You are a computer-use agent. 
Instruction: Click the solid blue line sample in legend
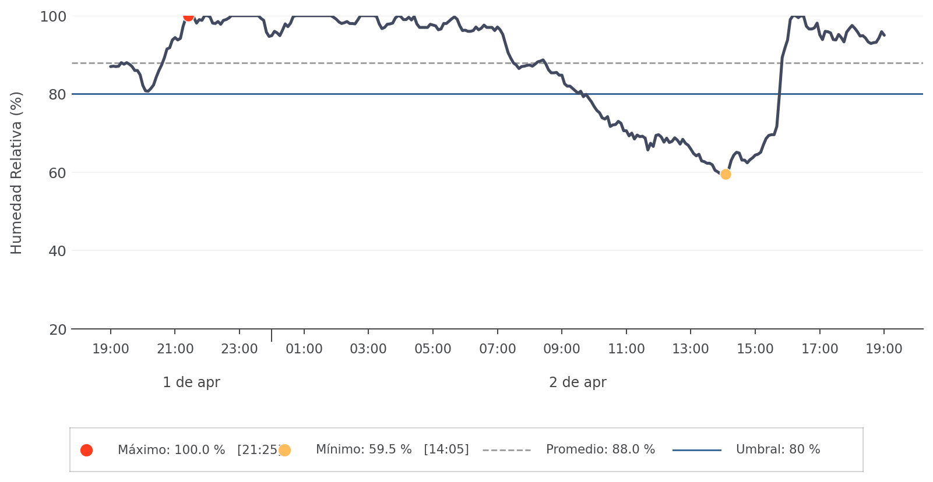tap(696, 450)
